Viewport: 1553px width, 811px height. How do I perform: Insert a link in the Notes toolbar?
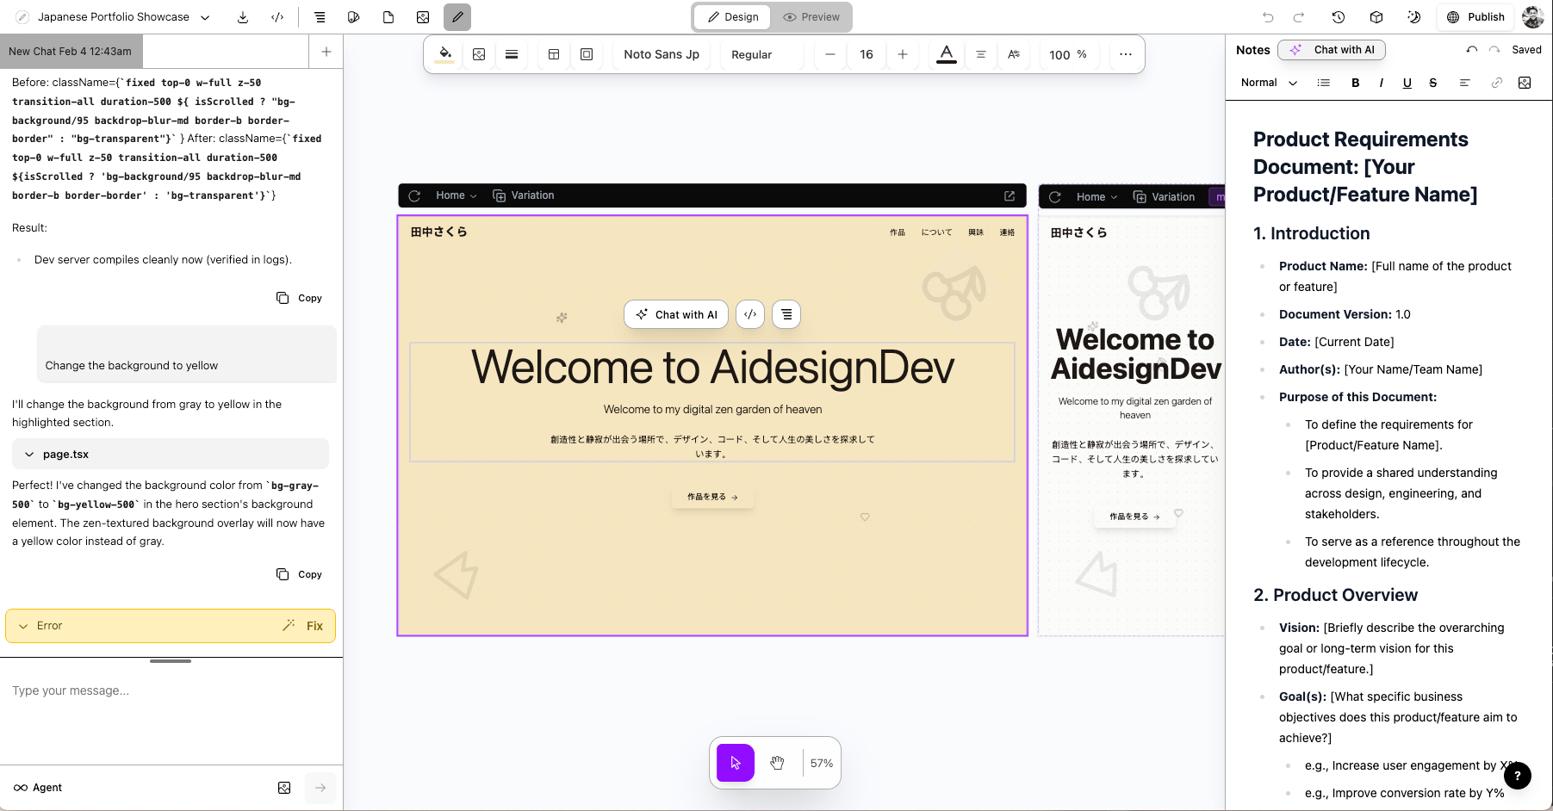click(1496, 83)
